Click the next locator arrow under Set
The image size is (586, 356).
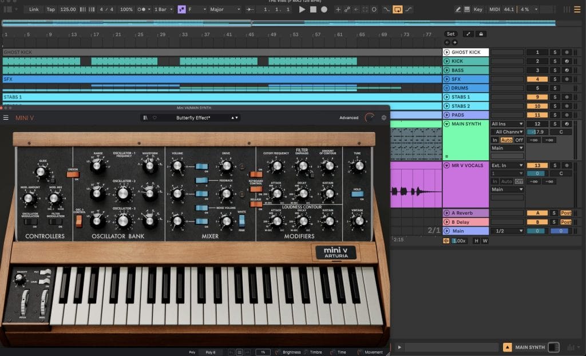[454, 42]
